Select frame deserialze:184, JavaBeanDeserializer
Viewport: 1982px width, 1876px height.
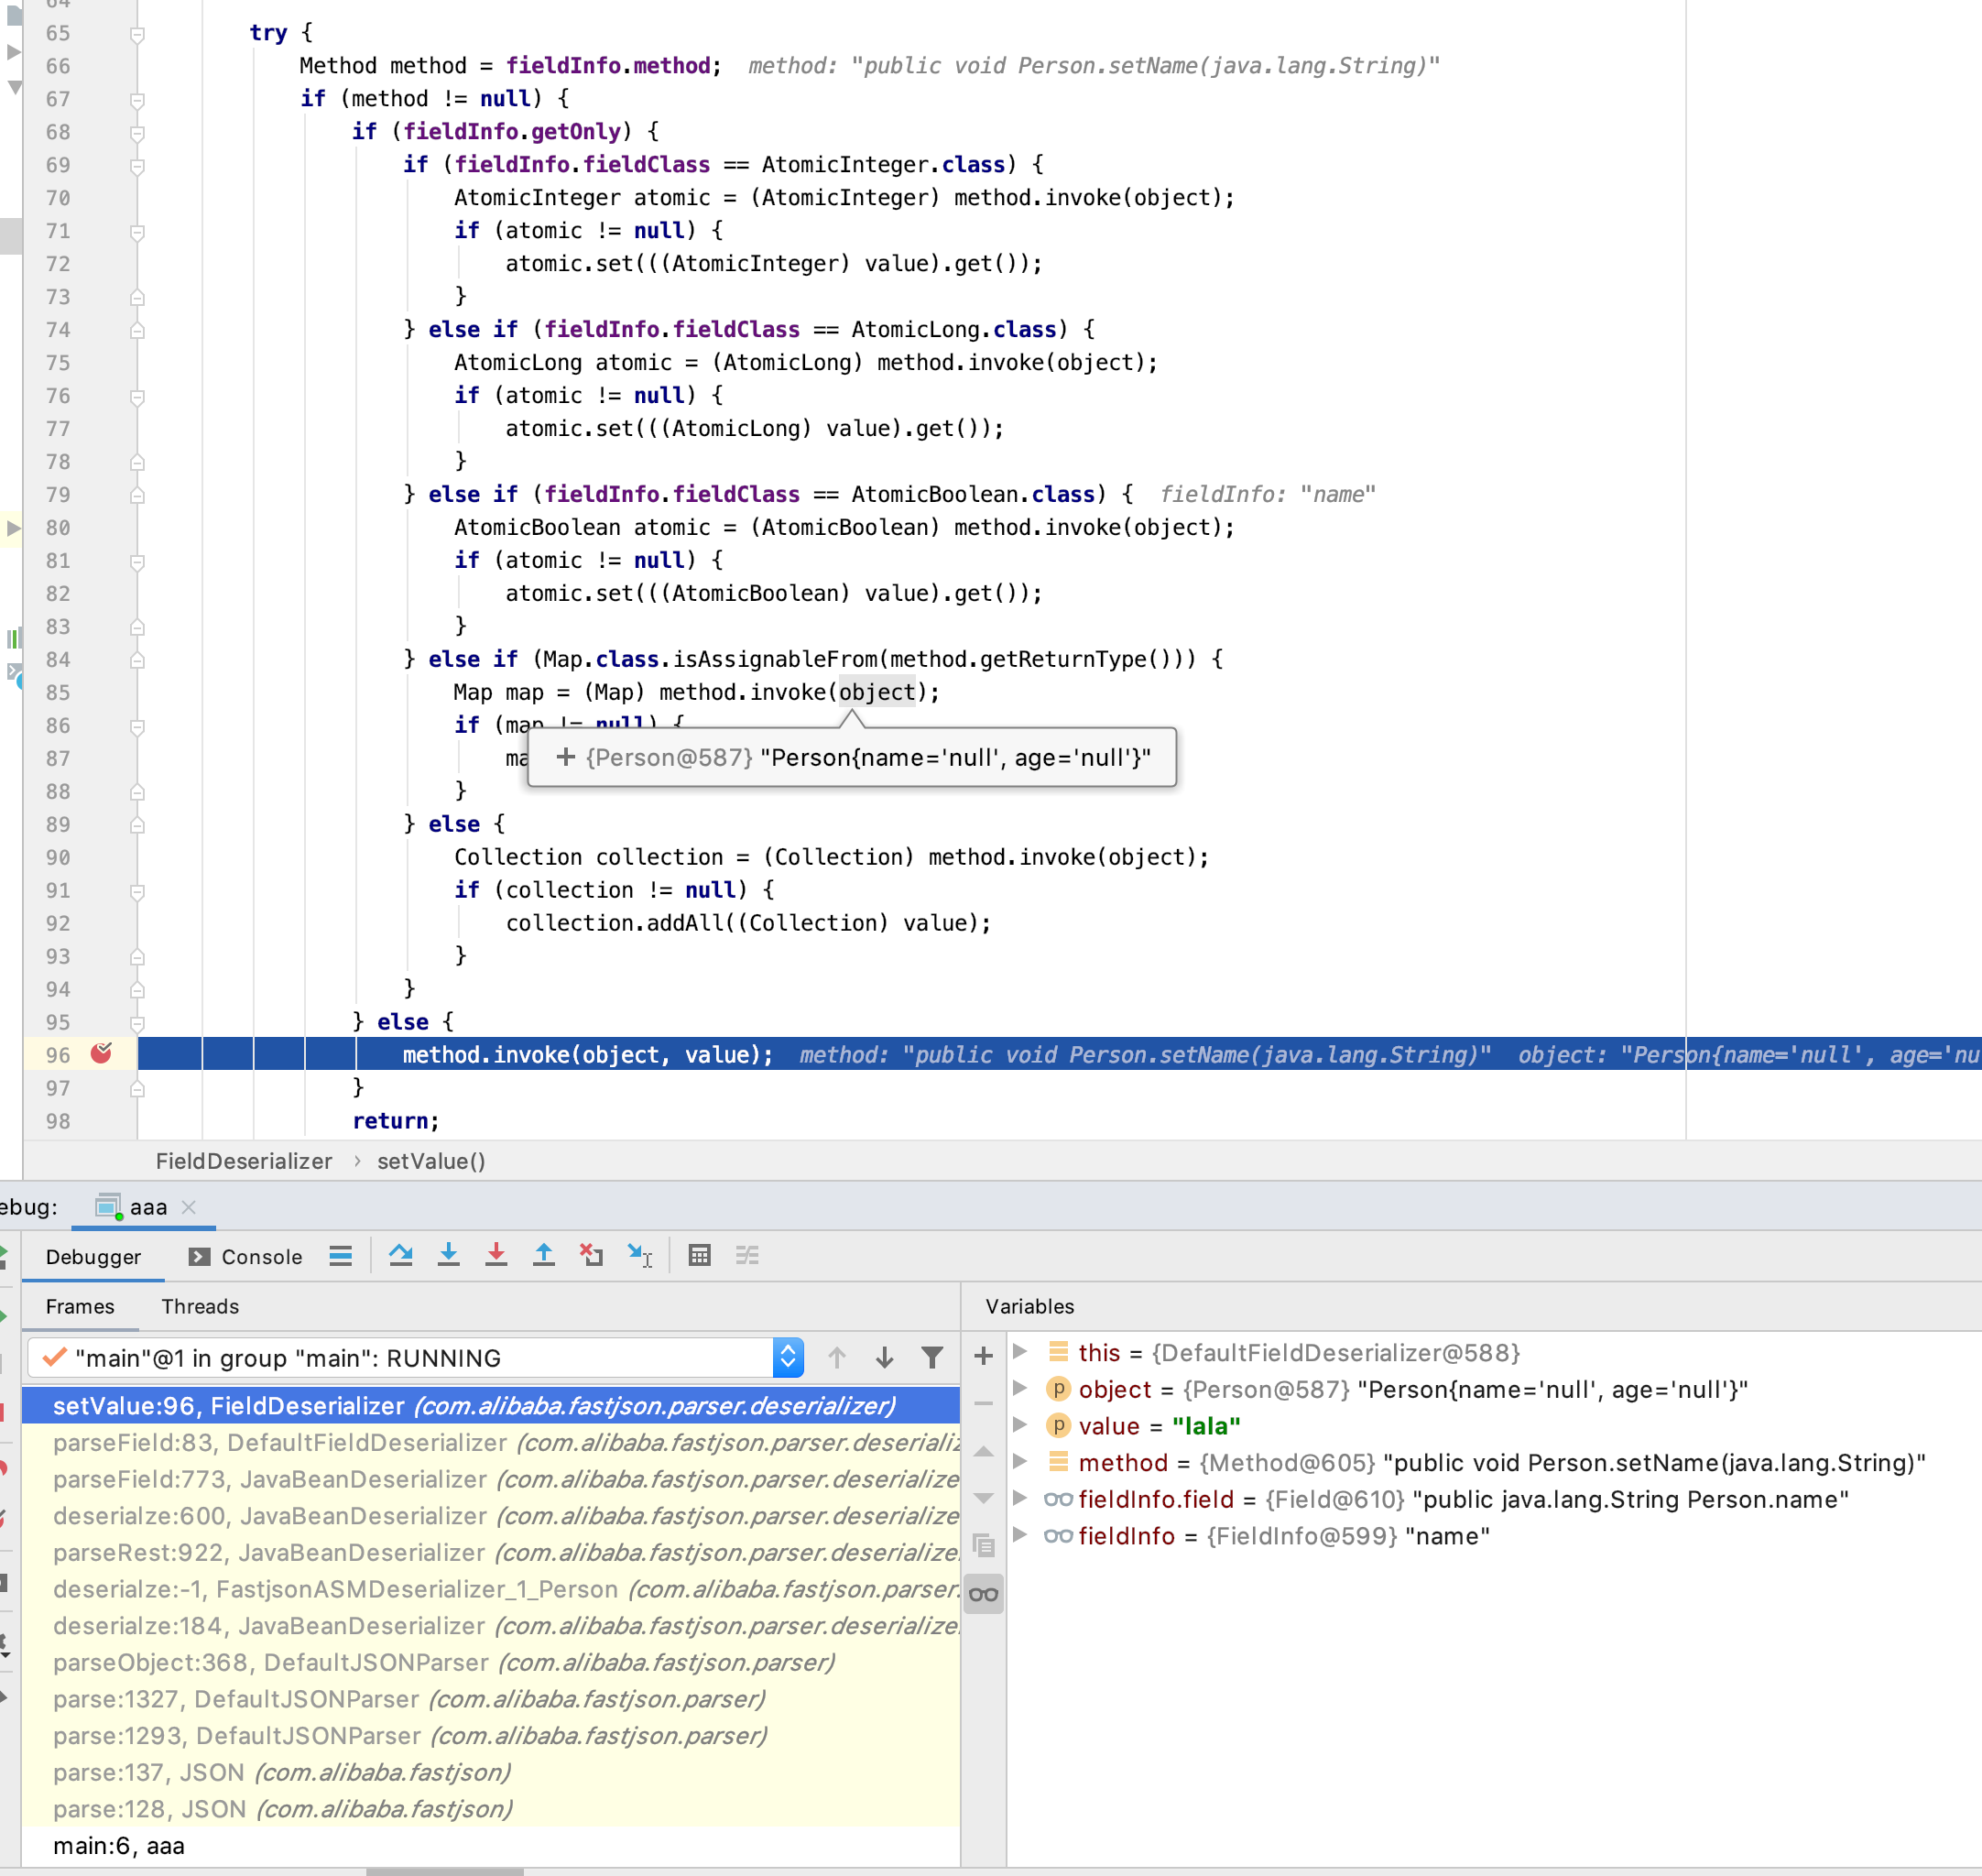pos(491,1625)
